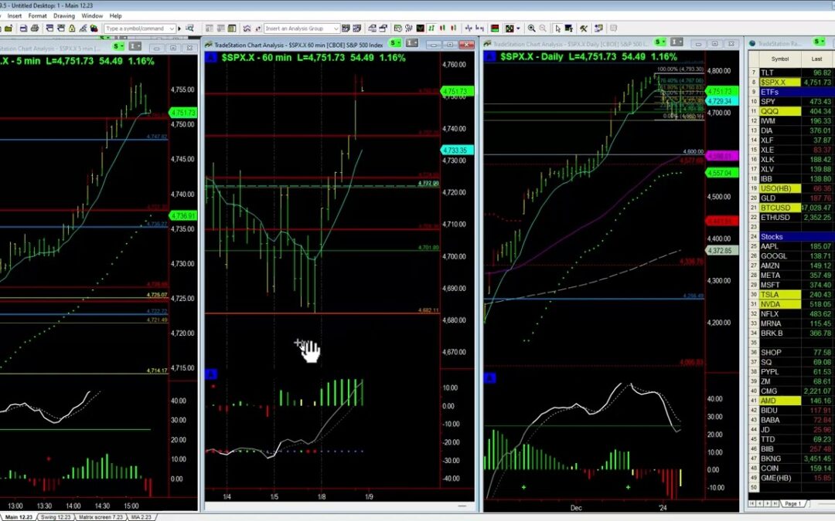Click the Last column header in RadarScreen

[817, 59]
